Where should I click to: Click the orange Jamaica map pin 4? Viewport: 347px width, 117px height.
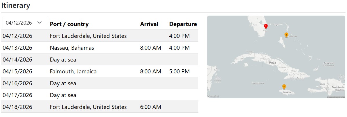pyautogui.click(x=284, y=87)
